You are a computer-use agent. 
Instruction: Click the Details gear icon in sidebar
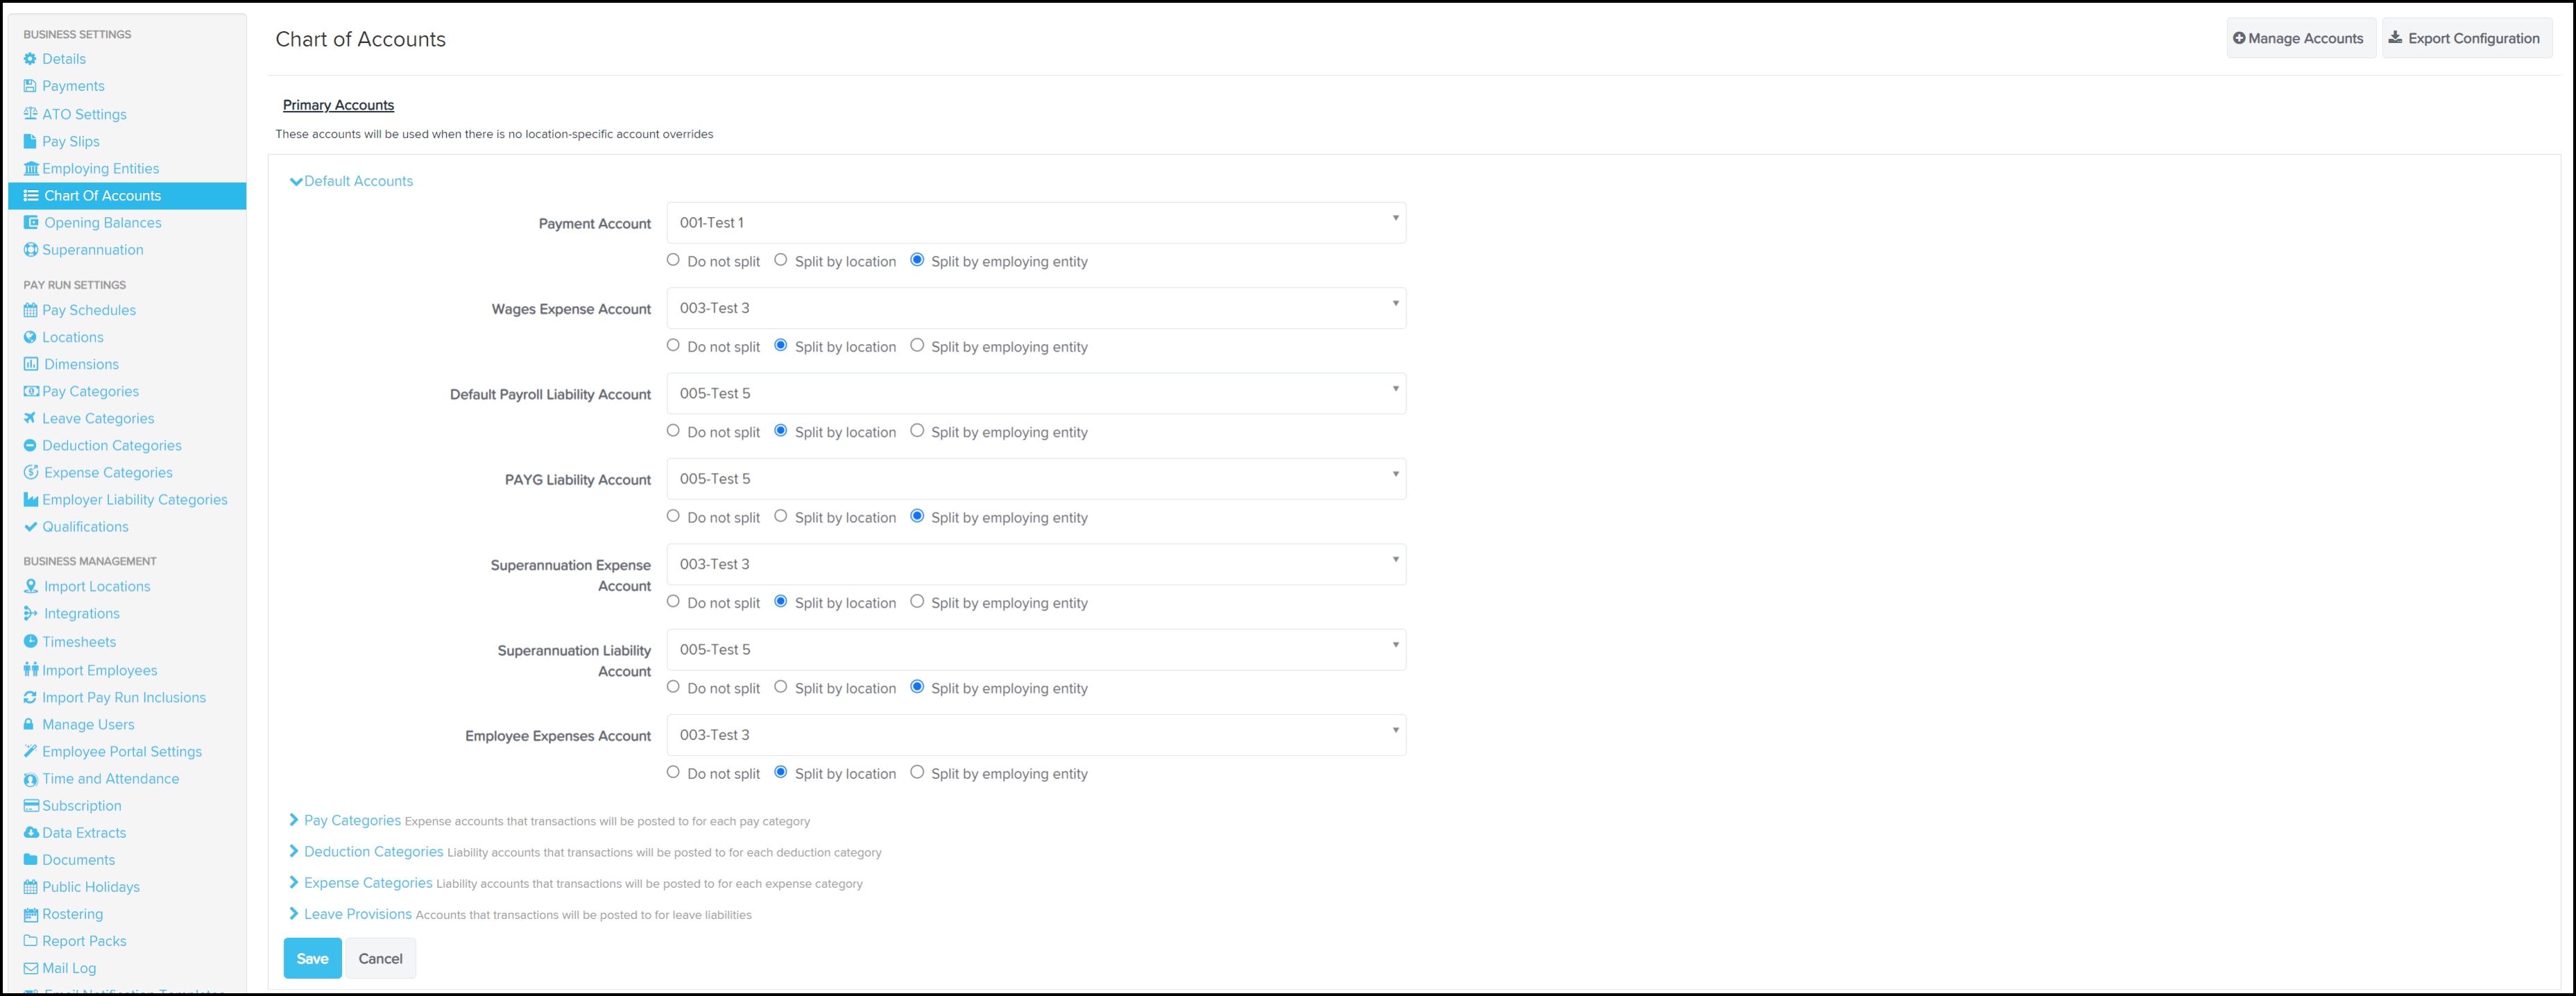coord(30,59)
